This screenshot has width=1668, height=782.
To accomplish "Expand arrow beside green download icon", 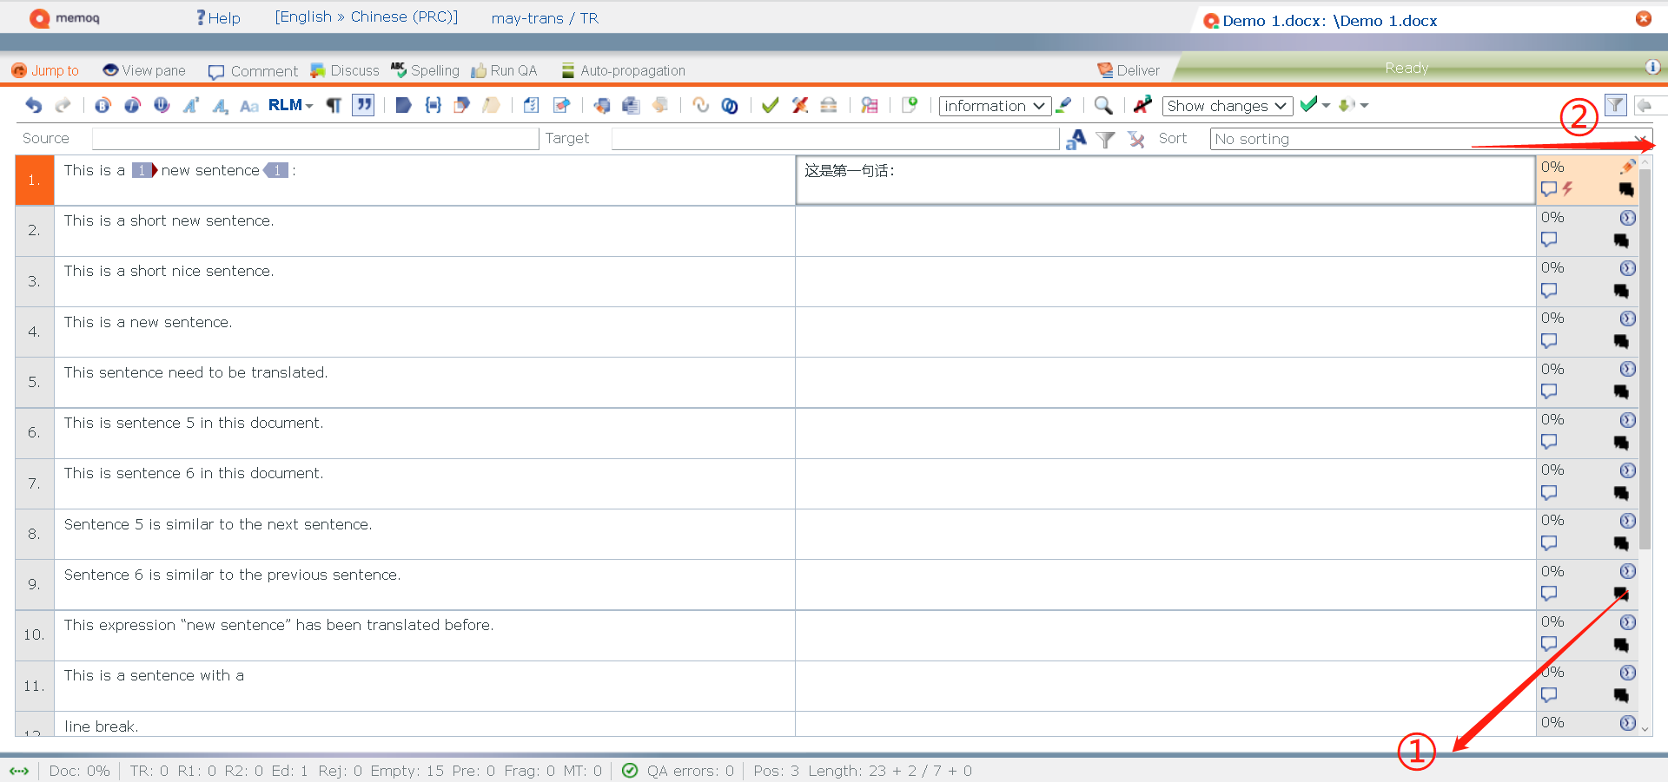I will coord(1364,106).
